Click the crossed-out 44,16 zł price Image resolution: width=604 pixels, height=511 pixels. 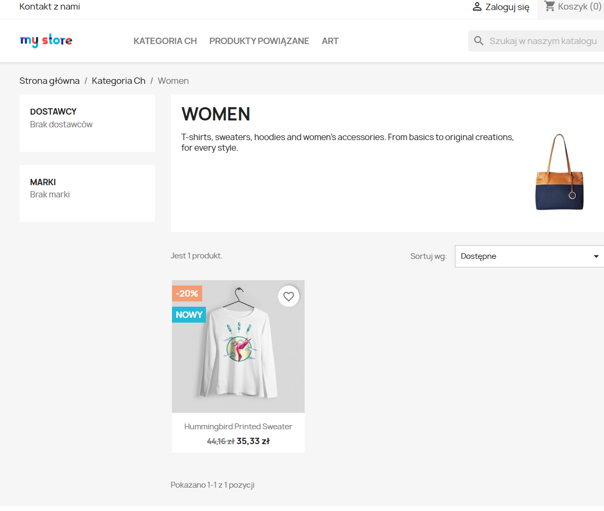(221, 441)
